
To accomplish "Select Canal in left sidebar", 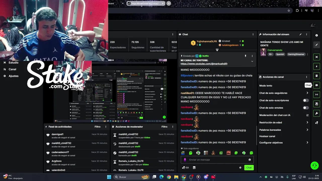I will (x=12, y=69).
